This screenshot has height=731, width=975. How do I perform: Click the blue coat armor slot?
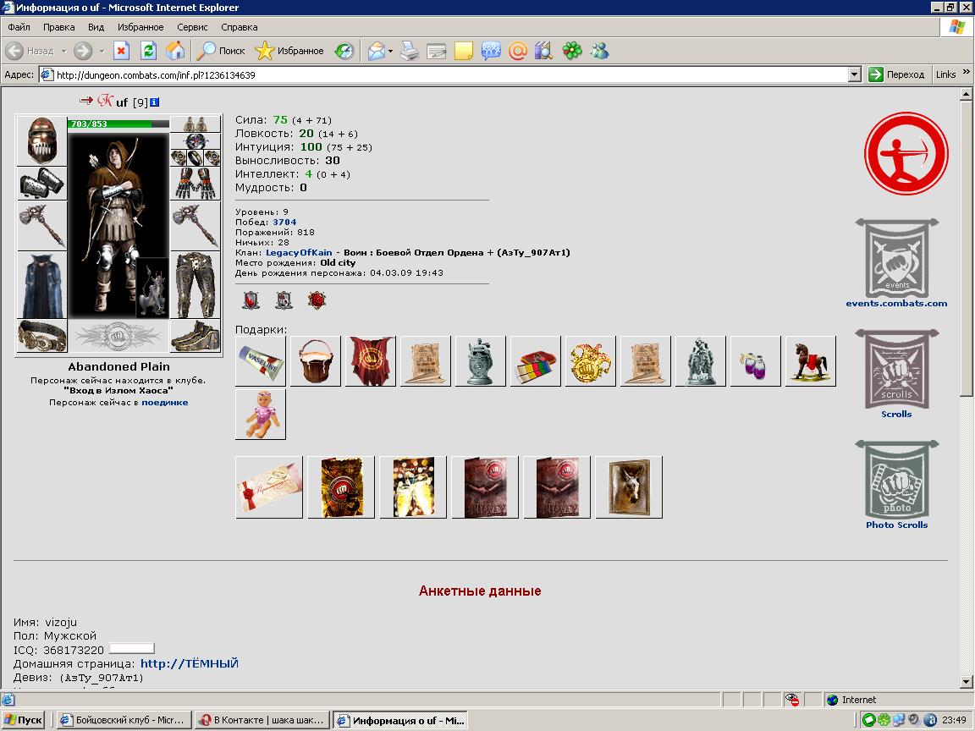click(x=42, y=285)
